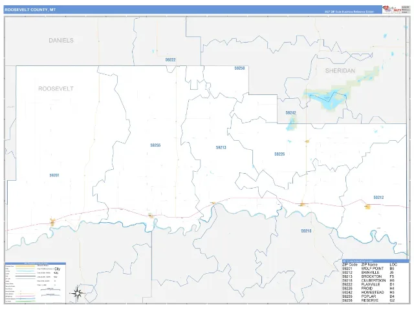Click the thick dark gray legend line swatch
The image size is (414, 310).
[25, 276]
